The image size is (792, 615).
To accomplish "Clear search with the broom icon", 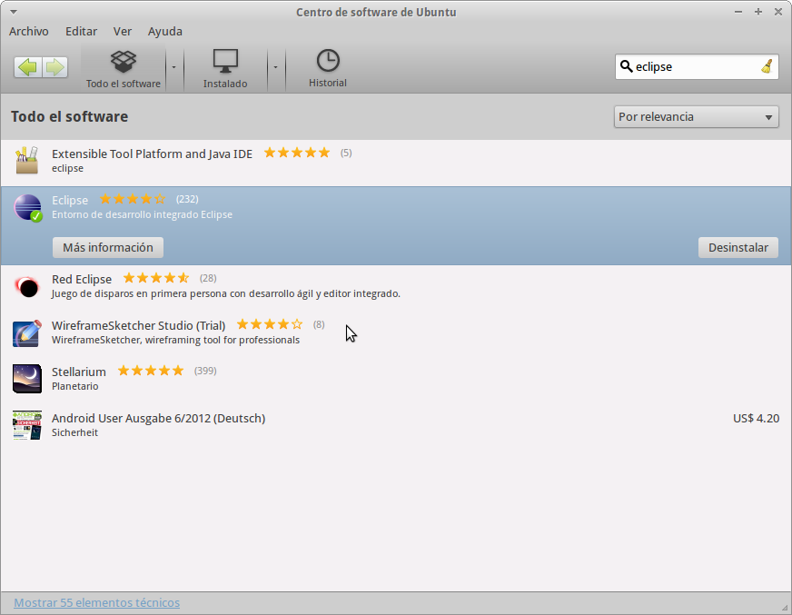I will tap(767, 66).
